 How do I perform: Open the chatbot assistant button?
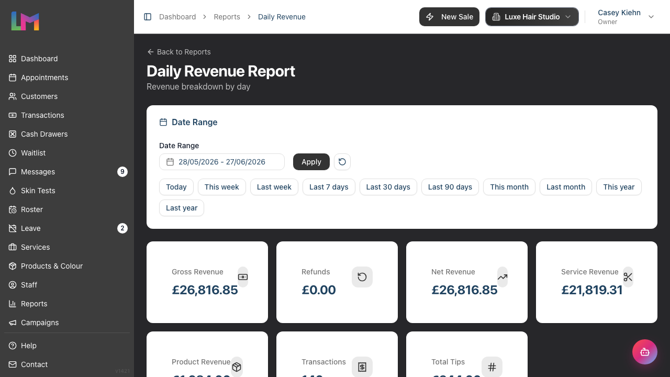(x=645, y=352)
